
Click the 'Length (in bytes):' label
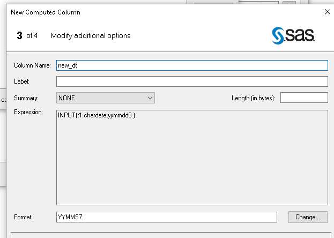253,98
